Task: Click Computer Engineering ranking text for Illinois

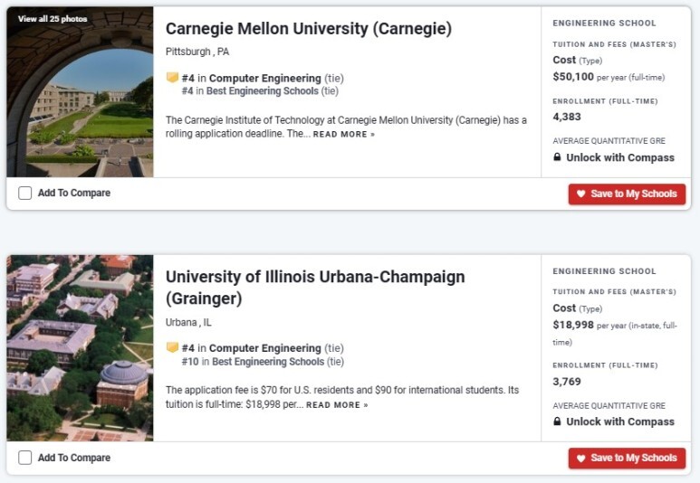Action: pos(265,348)
